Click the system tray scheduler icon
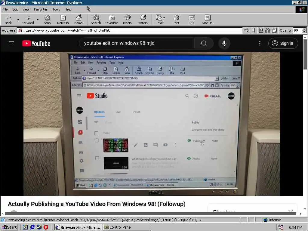 [281, 227]
